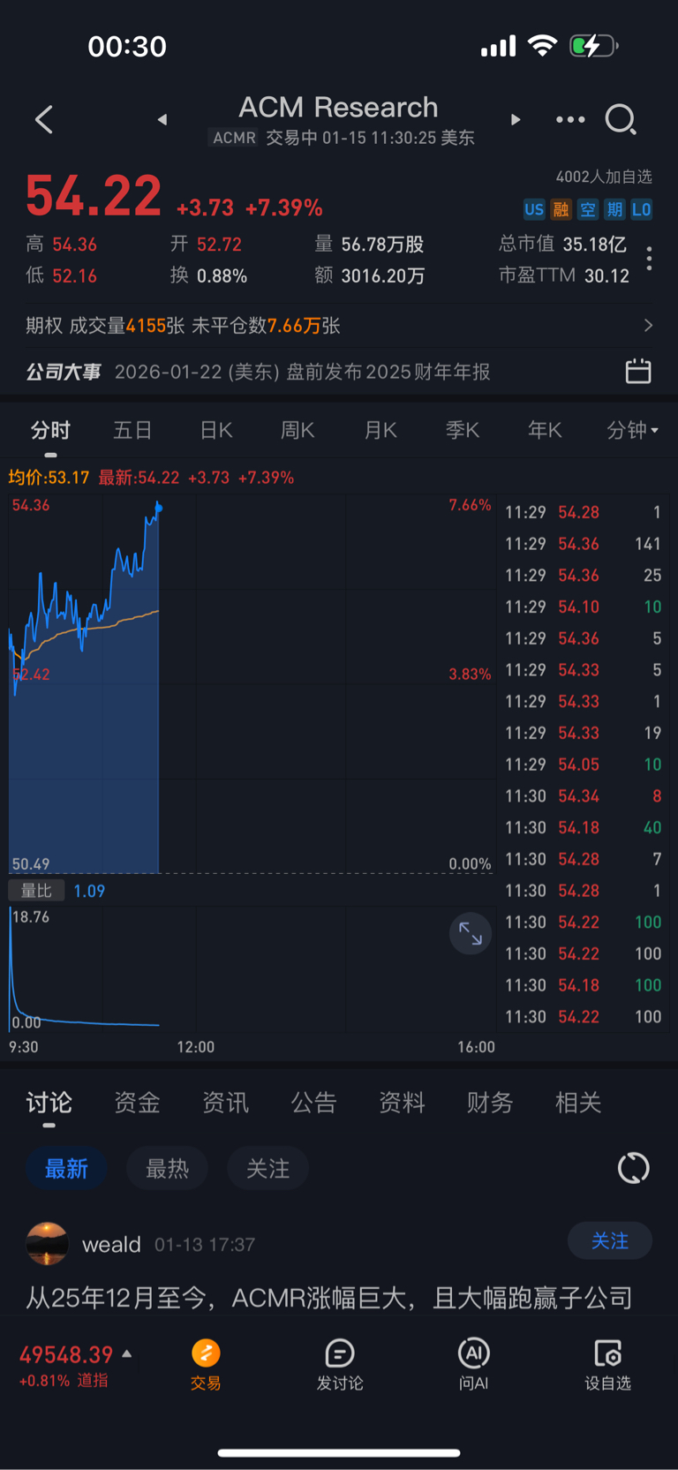Expand more stock stats vertical dots

pos(649,259)
